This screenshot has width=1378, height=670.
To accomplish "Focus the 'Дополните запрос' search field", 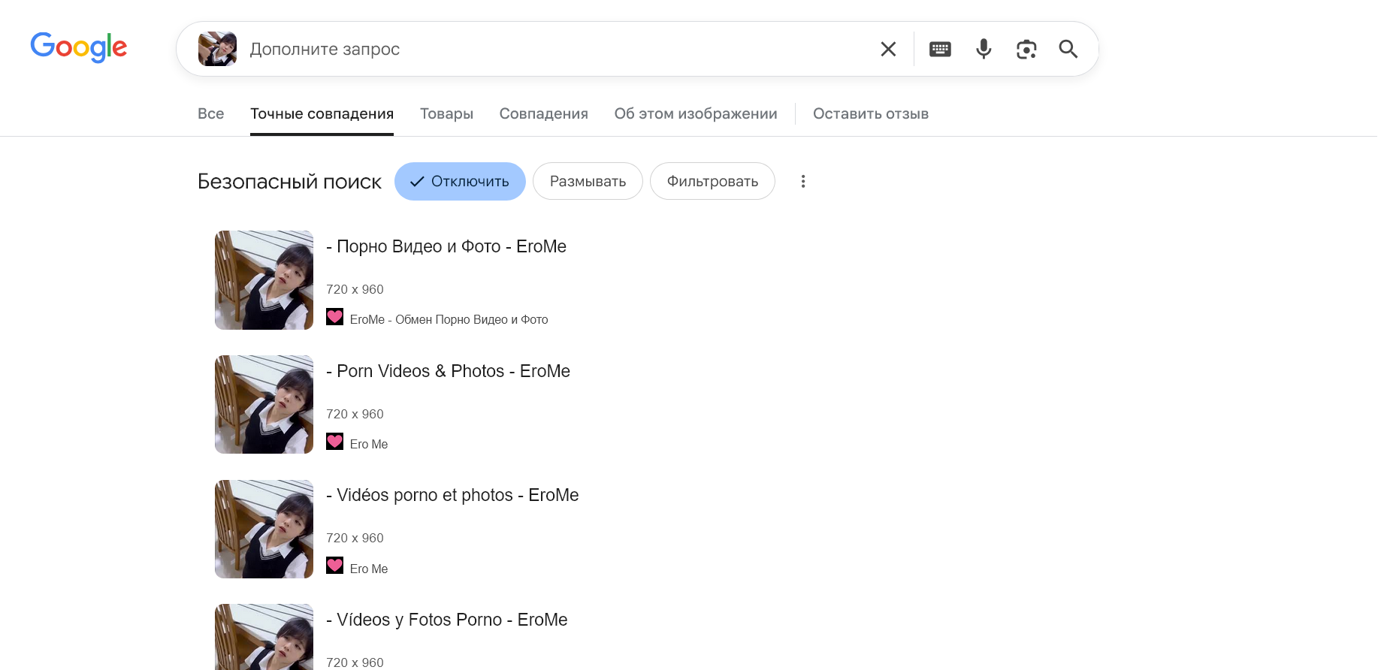I will (x=556, y=49).
